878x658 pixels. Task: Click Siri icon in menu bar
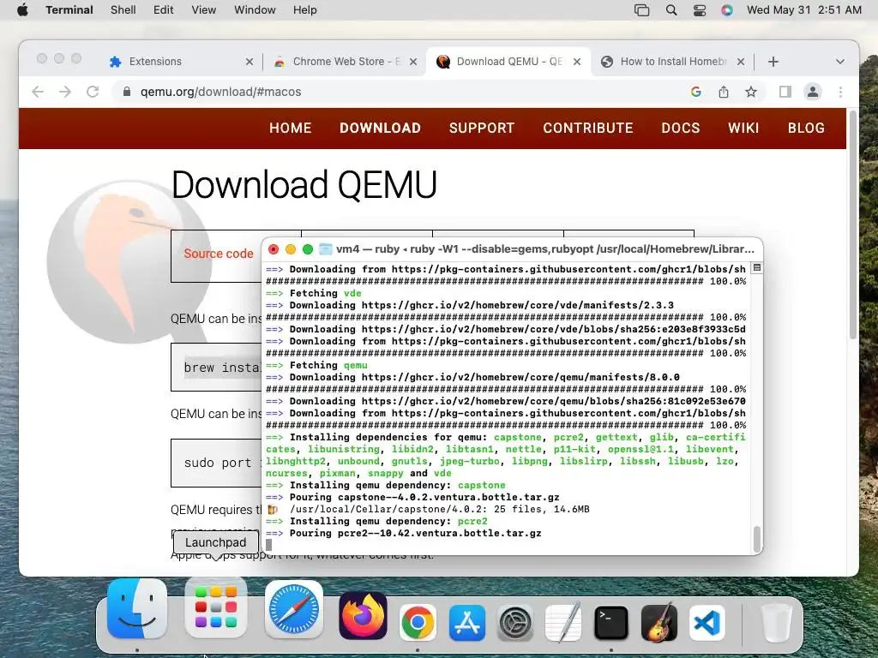tap(727, 10)
